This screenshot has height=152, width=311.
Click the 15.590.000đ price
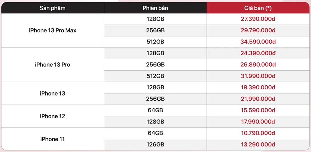coord(258,110)
